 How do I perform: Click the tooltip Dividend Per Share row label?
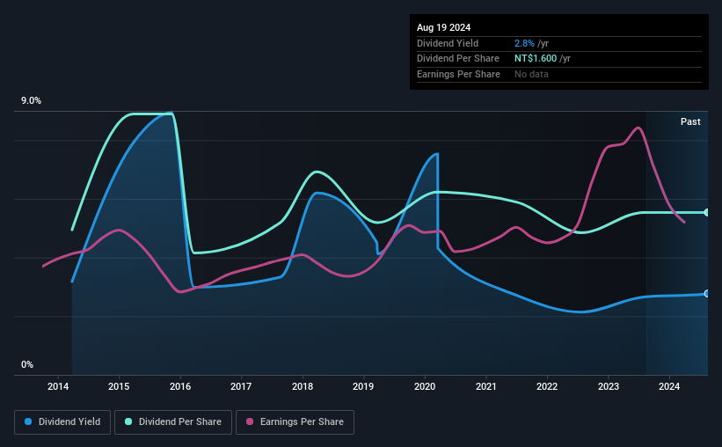coord(457,59)
